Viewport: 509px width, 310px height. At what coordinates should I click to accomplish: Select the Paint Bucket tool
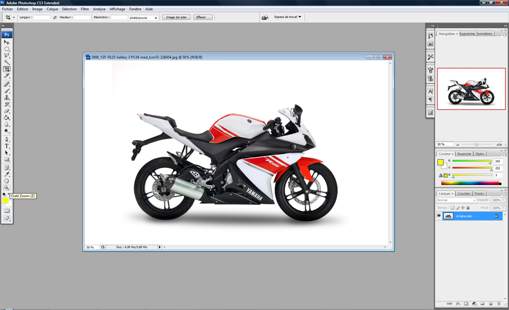point(7,118)
